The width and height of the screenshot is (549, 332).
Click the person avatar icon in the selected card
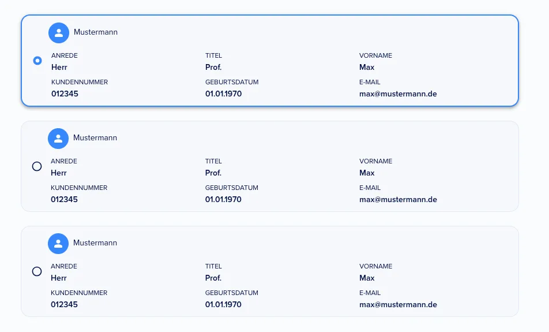pyautogui.click(x=59, y=33)
